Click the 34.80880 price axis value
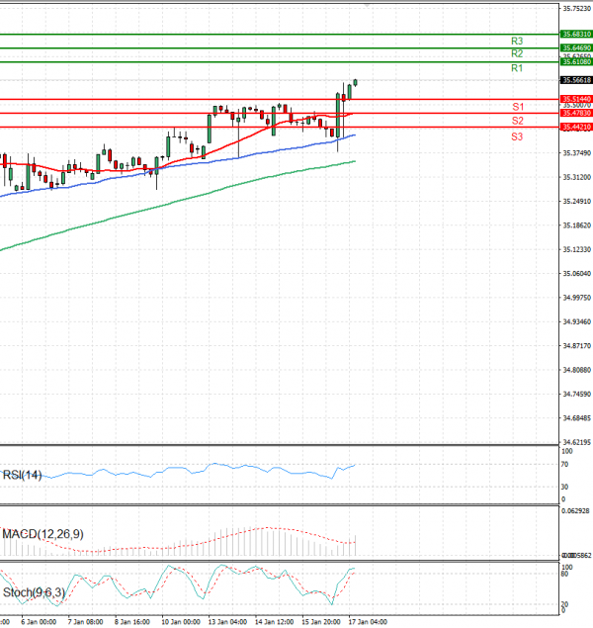The width and height of the screenshot is (593, 628). (x=576, y=370)
